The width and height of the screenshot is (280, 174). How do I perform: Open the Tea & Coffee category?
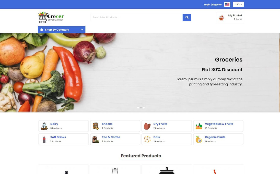tap(115, 139)
